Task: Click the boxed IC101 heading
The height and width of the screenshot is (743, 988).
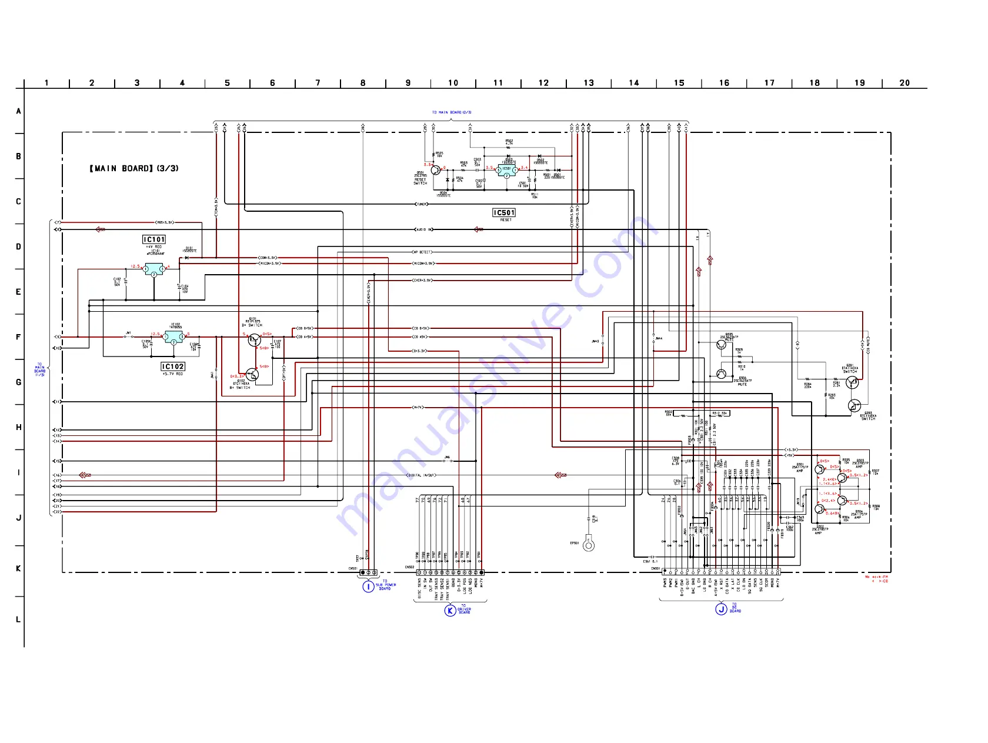Action: pos(154,239)
